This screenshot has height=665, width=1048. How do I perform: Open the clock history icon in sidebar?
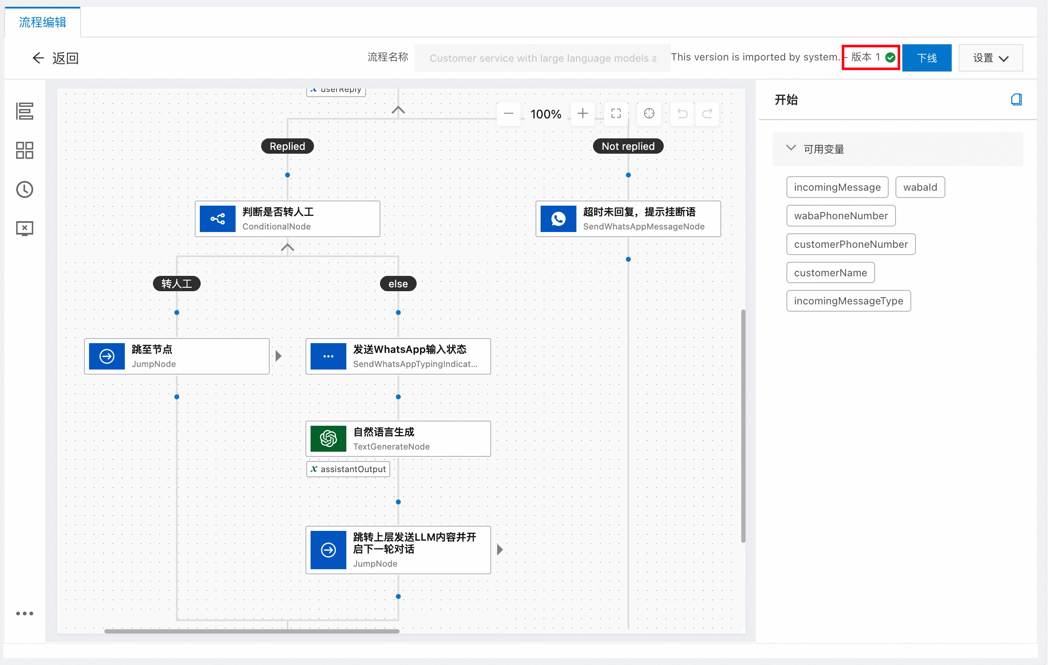click(24, 189)
